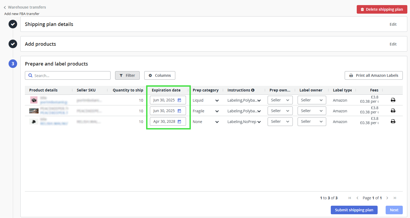Screen dimensions: 410x218
Task: Click the print icon for the Liquid product row
Action: point(393,100)
